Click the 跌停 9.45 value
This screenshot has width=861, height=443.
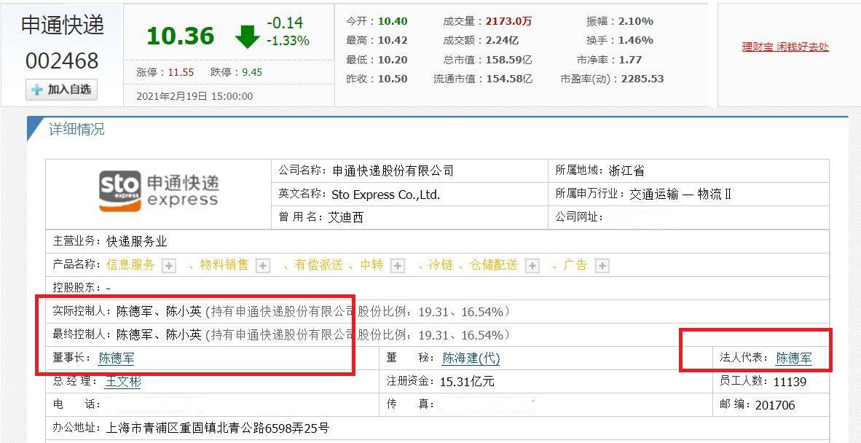click(252, 72)
